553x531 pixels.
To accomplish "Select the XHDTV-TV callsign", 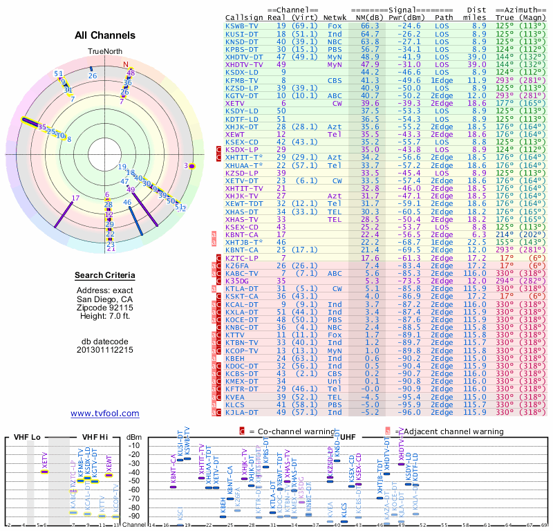I will 244,64.
